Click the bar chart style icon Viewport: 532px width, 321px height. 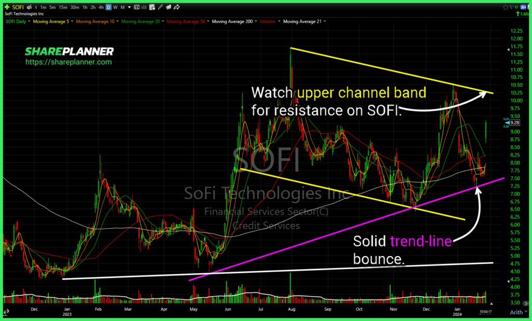click(x=144, y=7)
